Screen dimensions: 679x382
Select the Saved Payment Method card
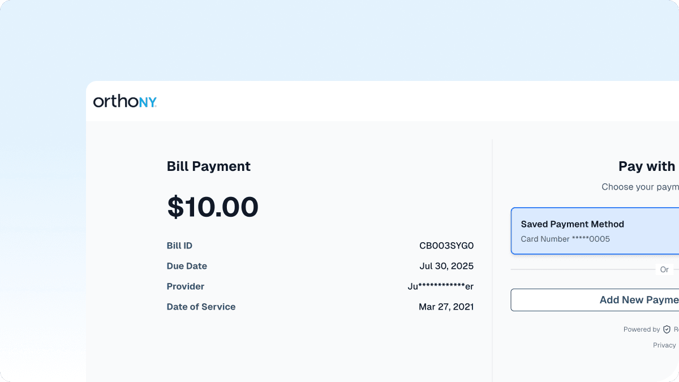click(x=594, y=231)
